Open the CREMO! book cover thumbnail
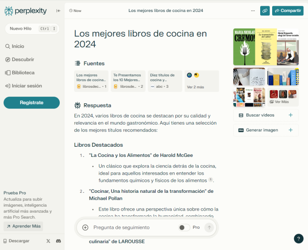The width and height of the screenshot is (308, 250). [x=244, y=47]
